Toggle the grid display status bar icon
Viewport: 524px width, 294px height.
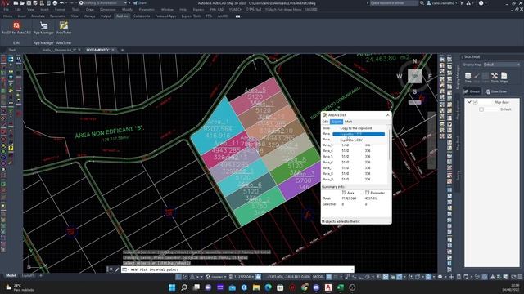(329, 277)
